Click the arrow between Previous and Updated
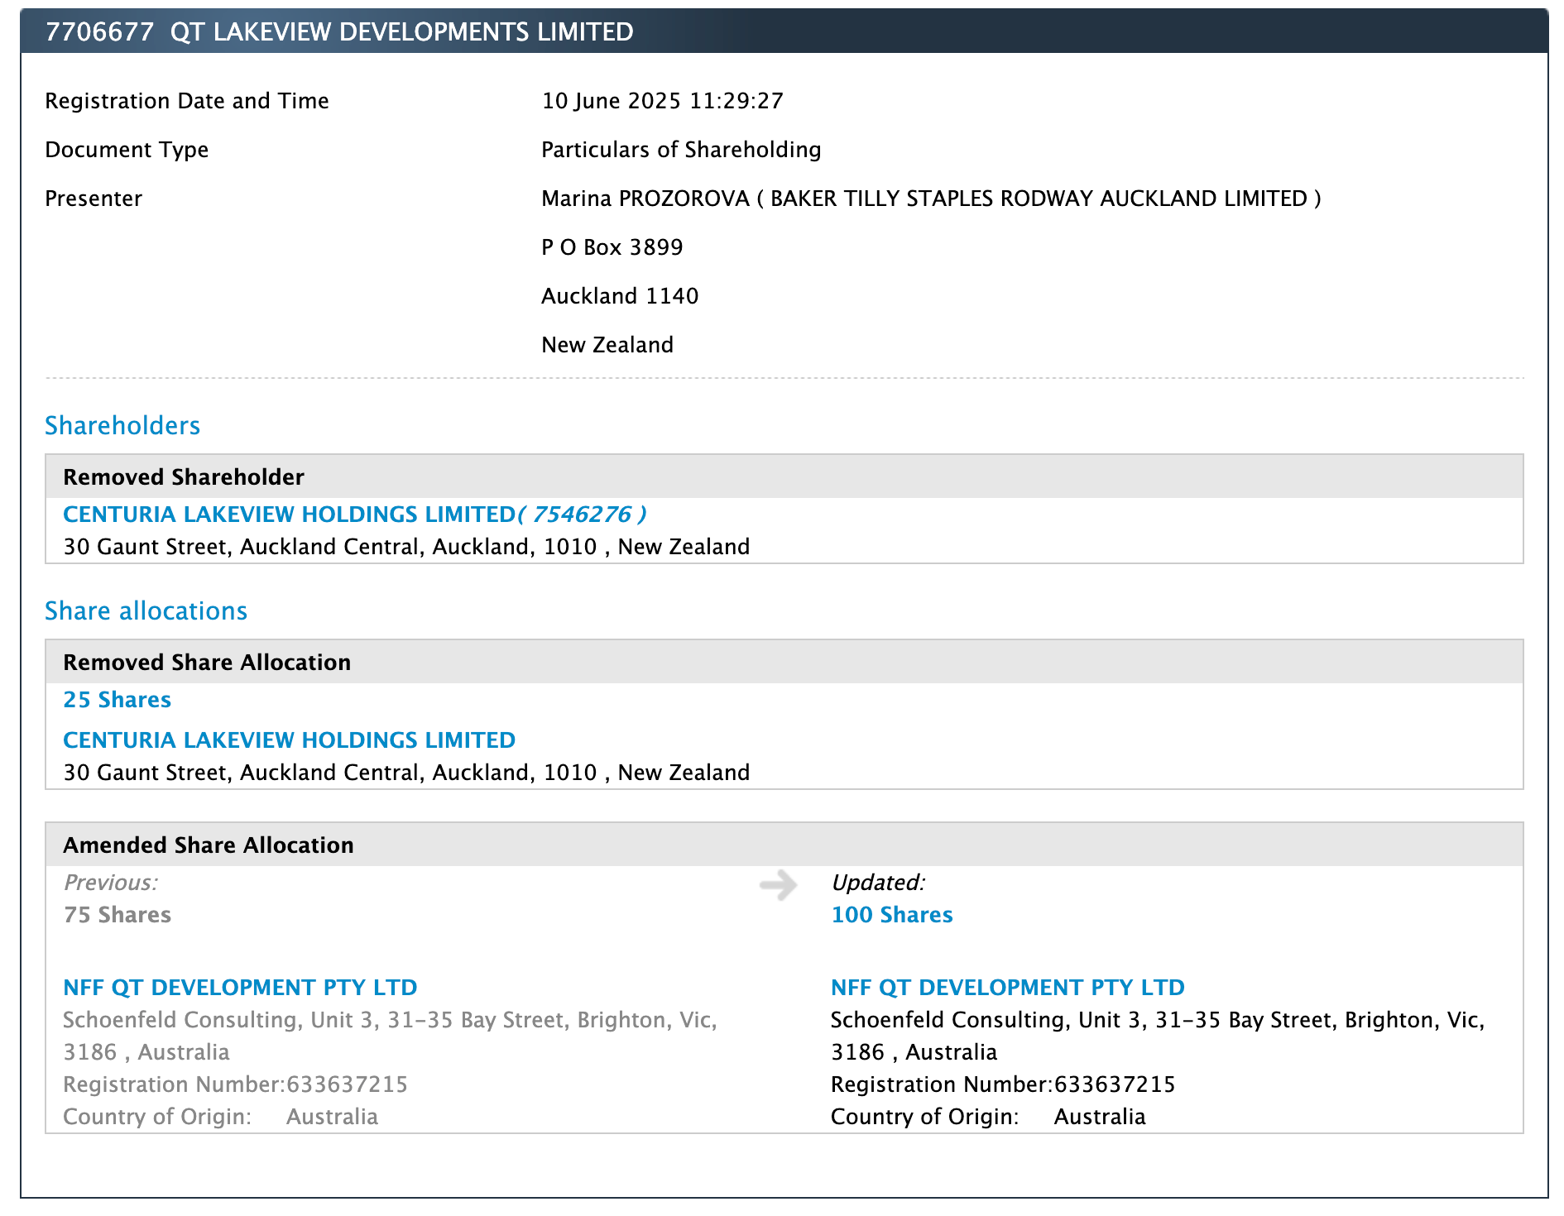The image size is (1564, 1216). click(x=778, y=885)
